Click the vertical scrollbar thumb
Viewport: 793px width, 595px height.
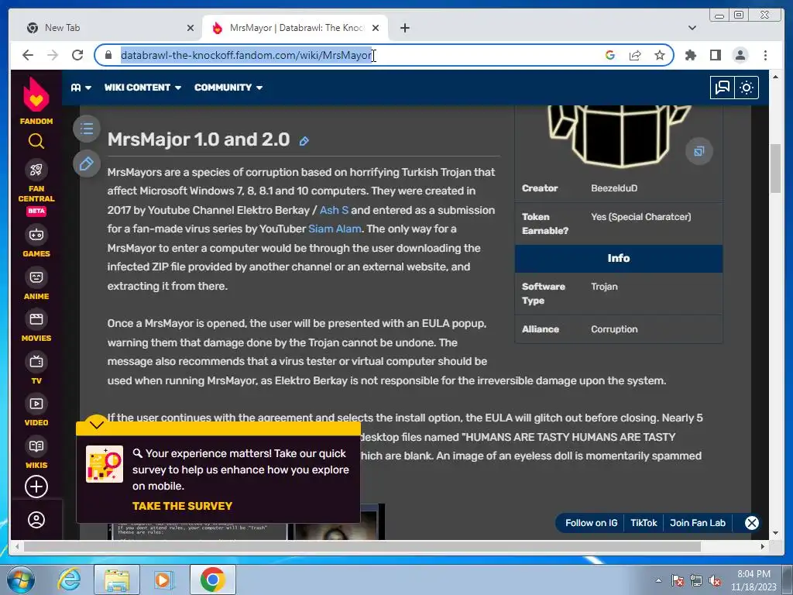coord(775,168)
